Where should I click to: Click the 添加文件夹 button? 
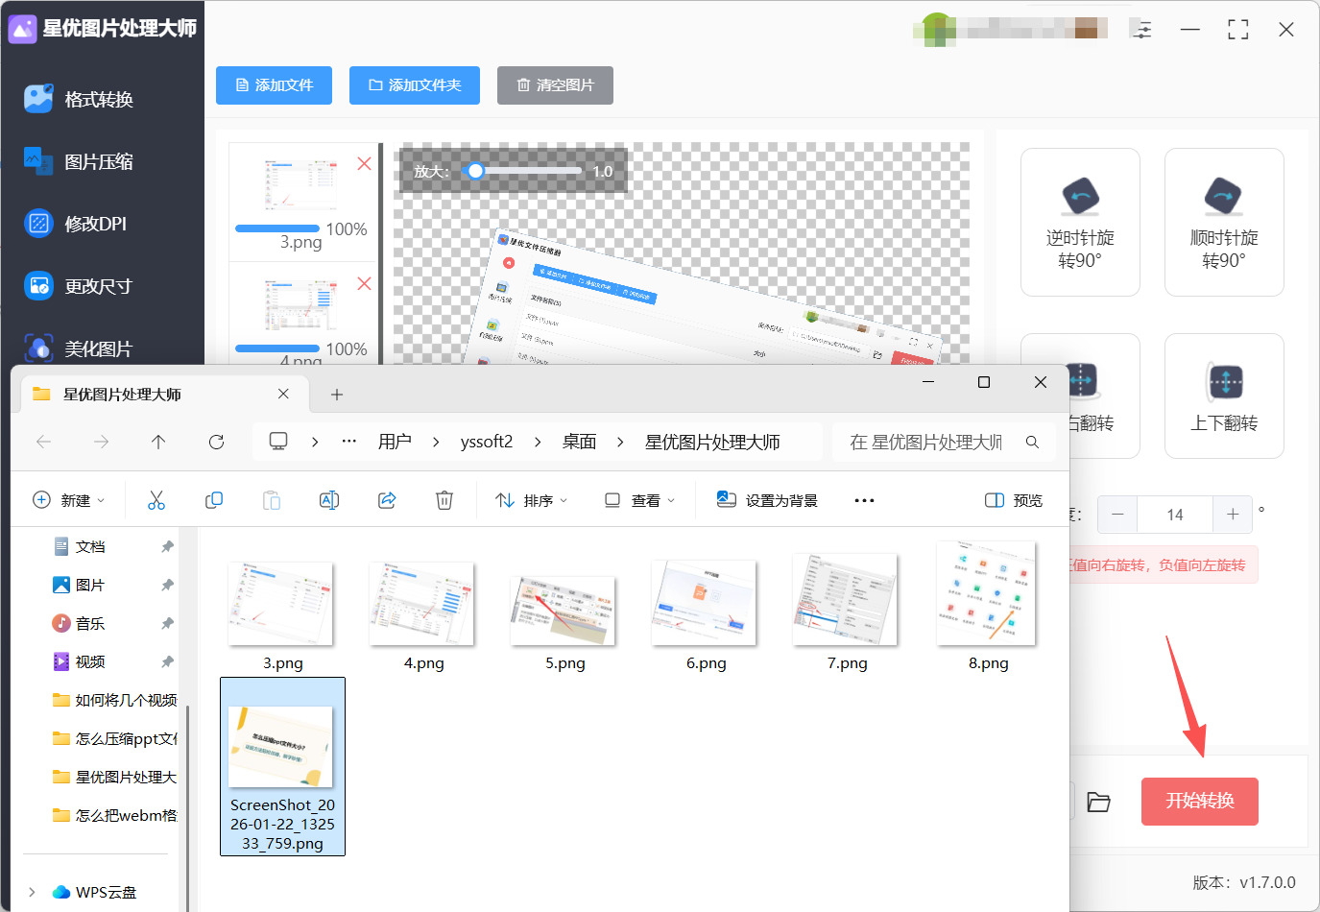click(x=415, y=85)
